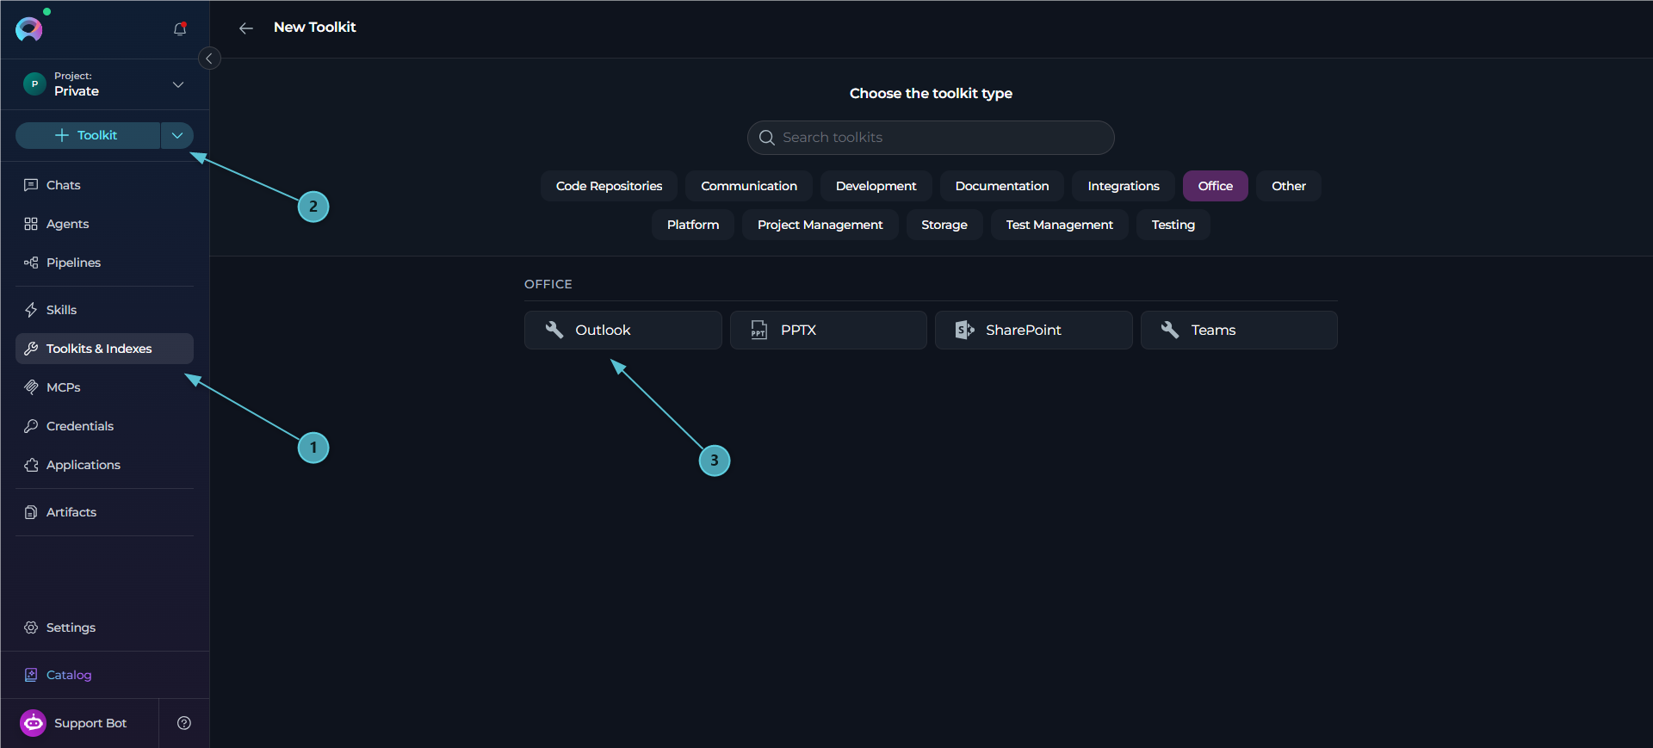The width and height of the screenshot is (1653, 748).
Task: Open the Catalog link
Action: [x=69, y=675]
